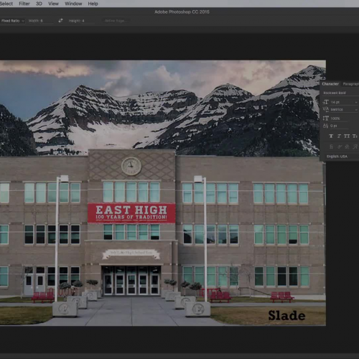Open the View menu
The height and width of the screenshot is (359, 359).
(x=53, y=4)
